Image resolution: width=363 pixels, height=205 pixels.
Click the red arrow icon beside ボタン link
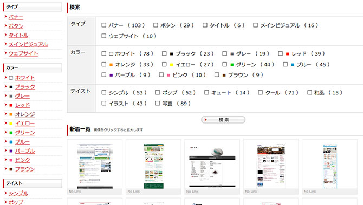pyautogui.click(x=5, y=25)
